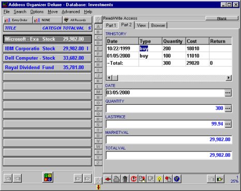Click the QUANTITY field showing 300
This screenshot has height=191, width=241.
tap(165, 108)
